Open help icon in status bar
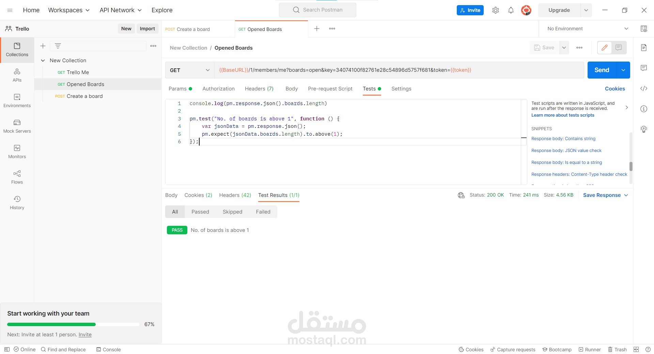This screenshot has width=654, height=354. [648, 349]
